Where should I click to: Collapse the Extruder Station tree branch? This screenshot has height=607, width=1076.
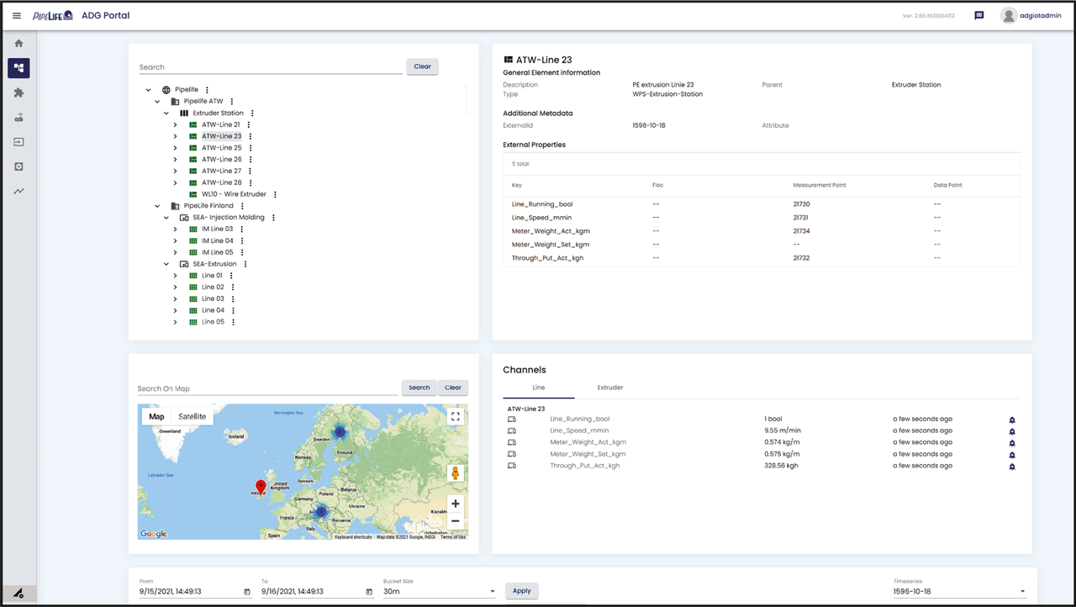pyautogui.click(x=166, y=113)
